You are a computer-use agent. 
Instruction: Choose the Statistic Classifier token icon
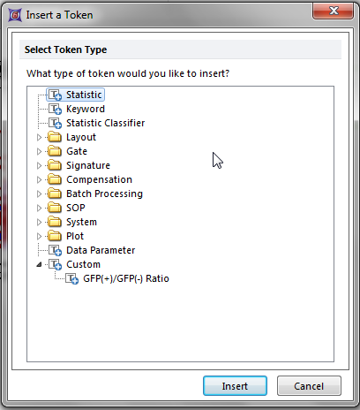[55, 123]
